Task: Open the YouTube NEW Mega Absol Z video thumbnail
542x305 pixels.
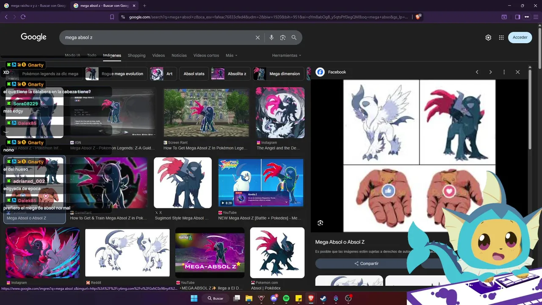Action: pos(260,183)
